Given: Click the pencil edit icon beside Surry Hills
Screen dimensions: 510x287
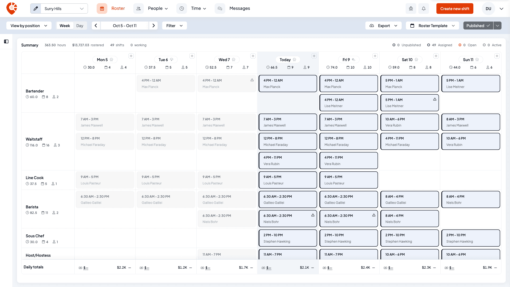Looking at the screenshot, I should [36, 9].
